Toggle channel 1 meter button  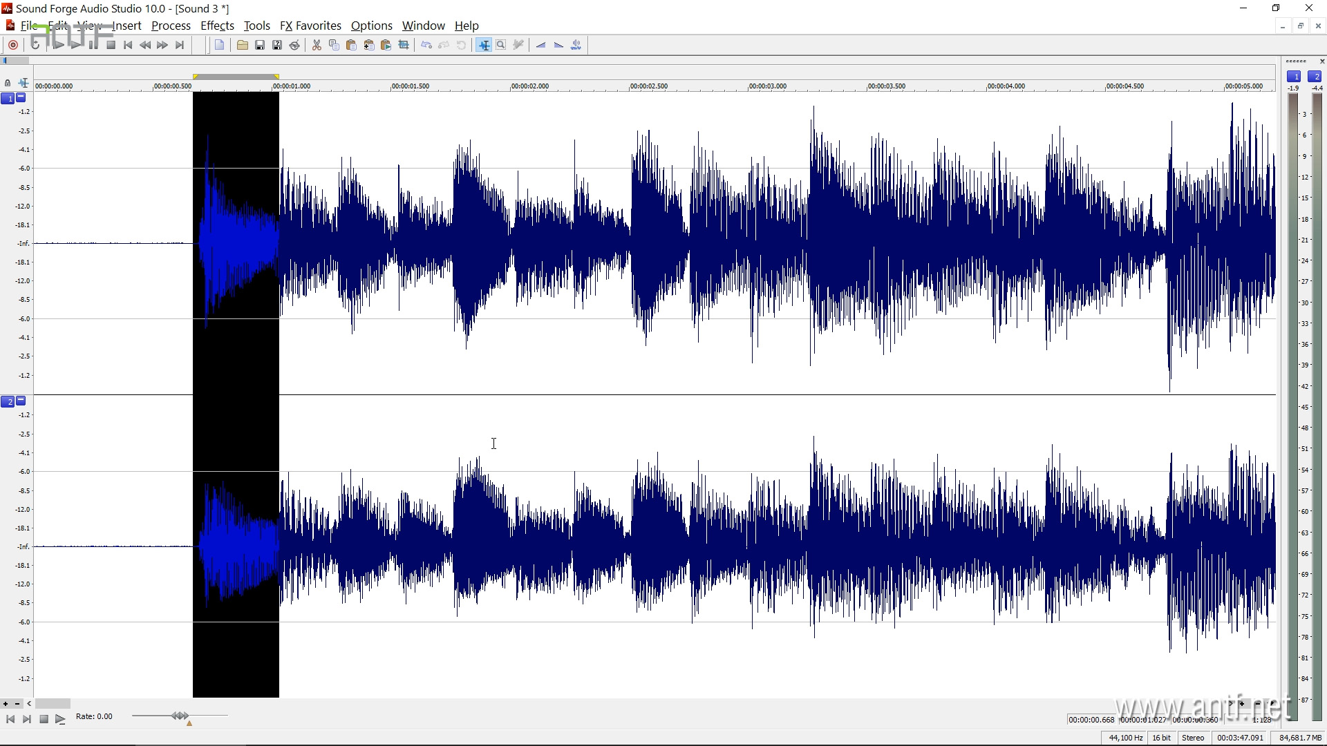click(x=1294, y=77)
